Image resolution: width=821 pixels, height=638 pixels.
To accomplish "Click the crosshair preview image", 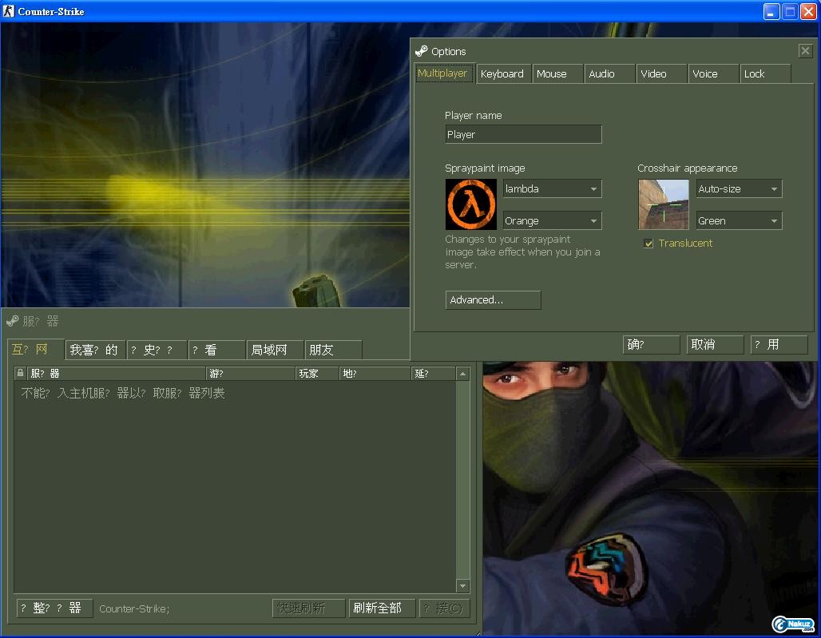I will (x=663, y=204).
